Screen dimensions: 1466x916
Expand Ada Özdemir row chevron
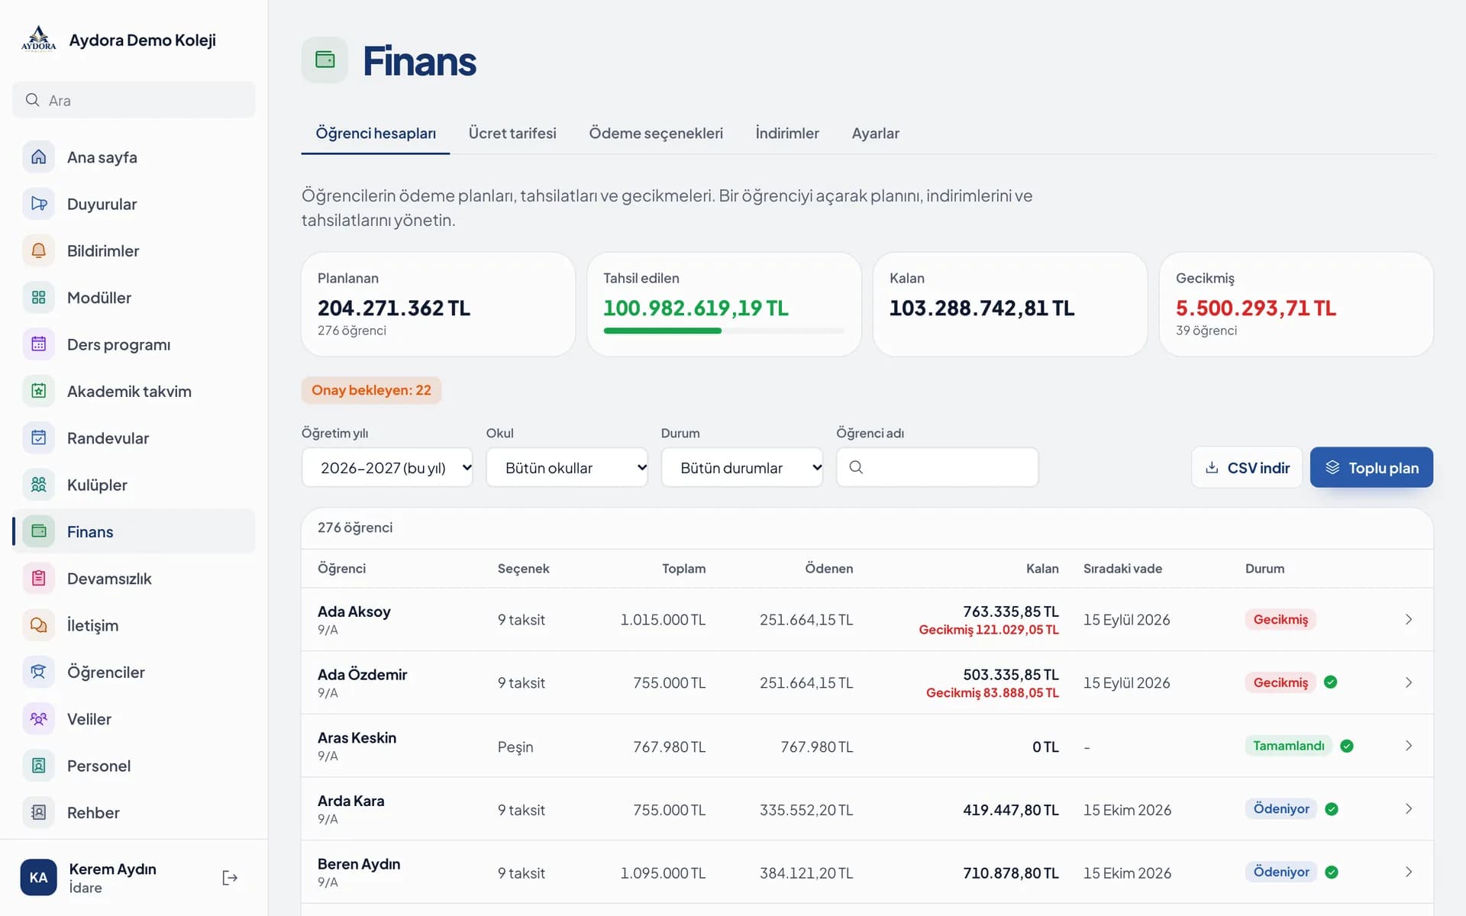pyautogui.click(x=1409, y=682)
